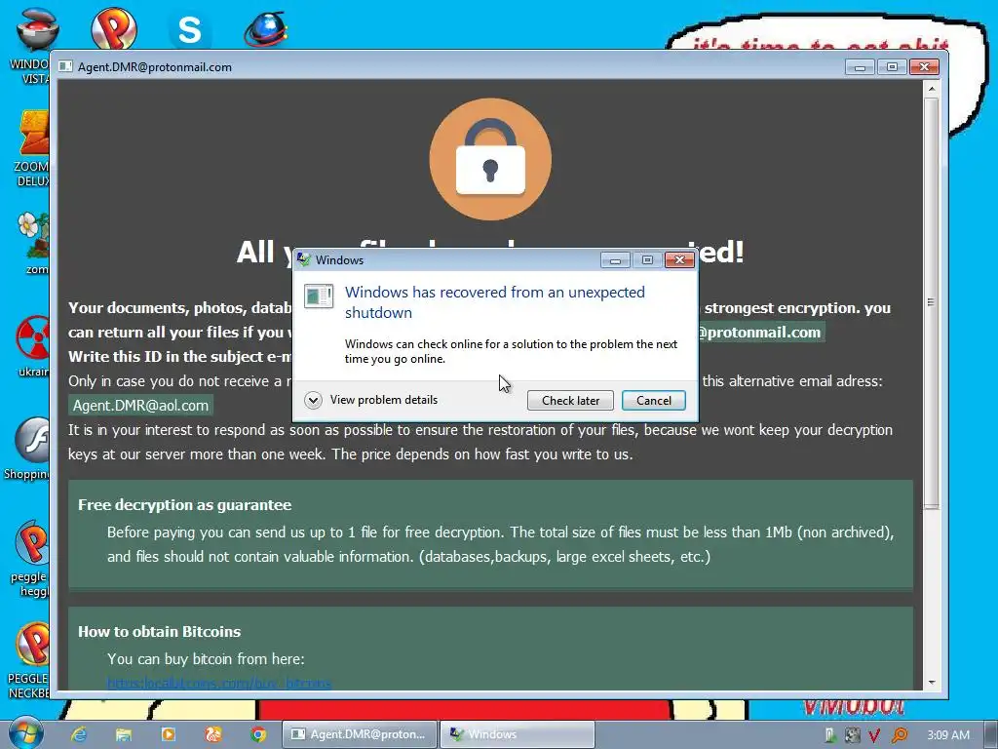Open the orange browser taskbar icon
The width and height of the screenshot is (998, 749).
point(213,734)
